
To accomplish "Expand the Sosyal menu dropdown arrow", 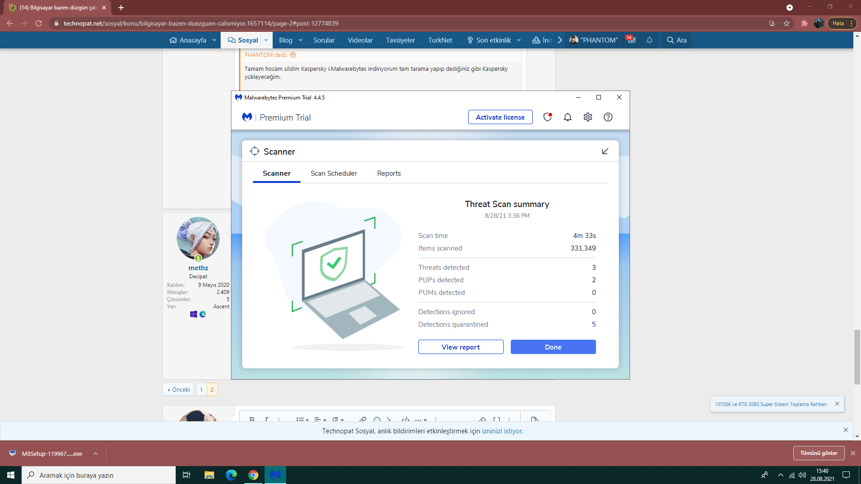I will click(x=266, y=40).
